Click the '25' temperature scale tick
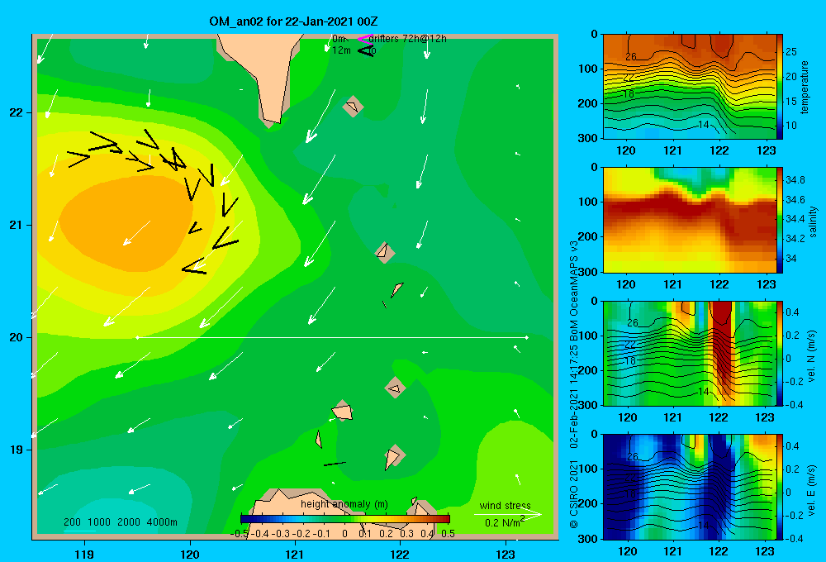Viewport: 826px width, 562px height. pyautogui.click(x=791, y=52)
